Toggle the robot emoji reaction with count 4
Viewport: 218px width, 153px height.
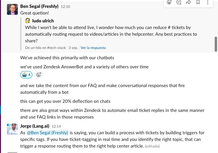tap(26, 75)
